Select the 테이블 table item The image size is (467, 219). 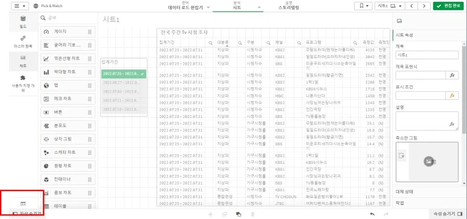click(68, 205)
